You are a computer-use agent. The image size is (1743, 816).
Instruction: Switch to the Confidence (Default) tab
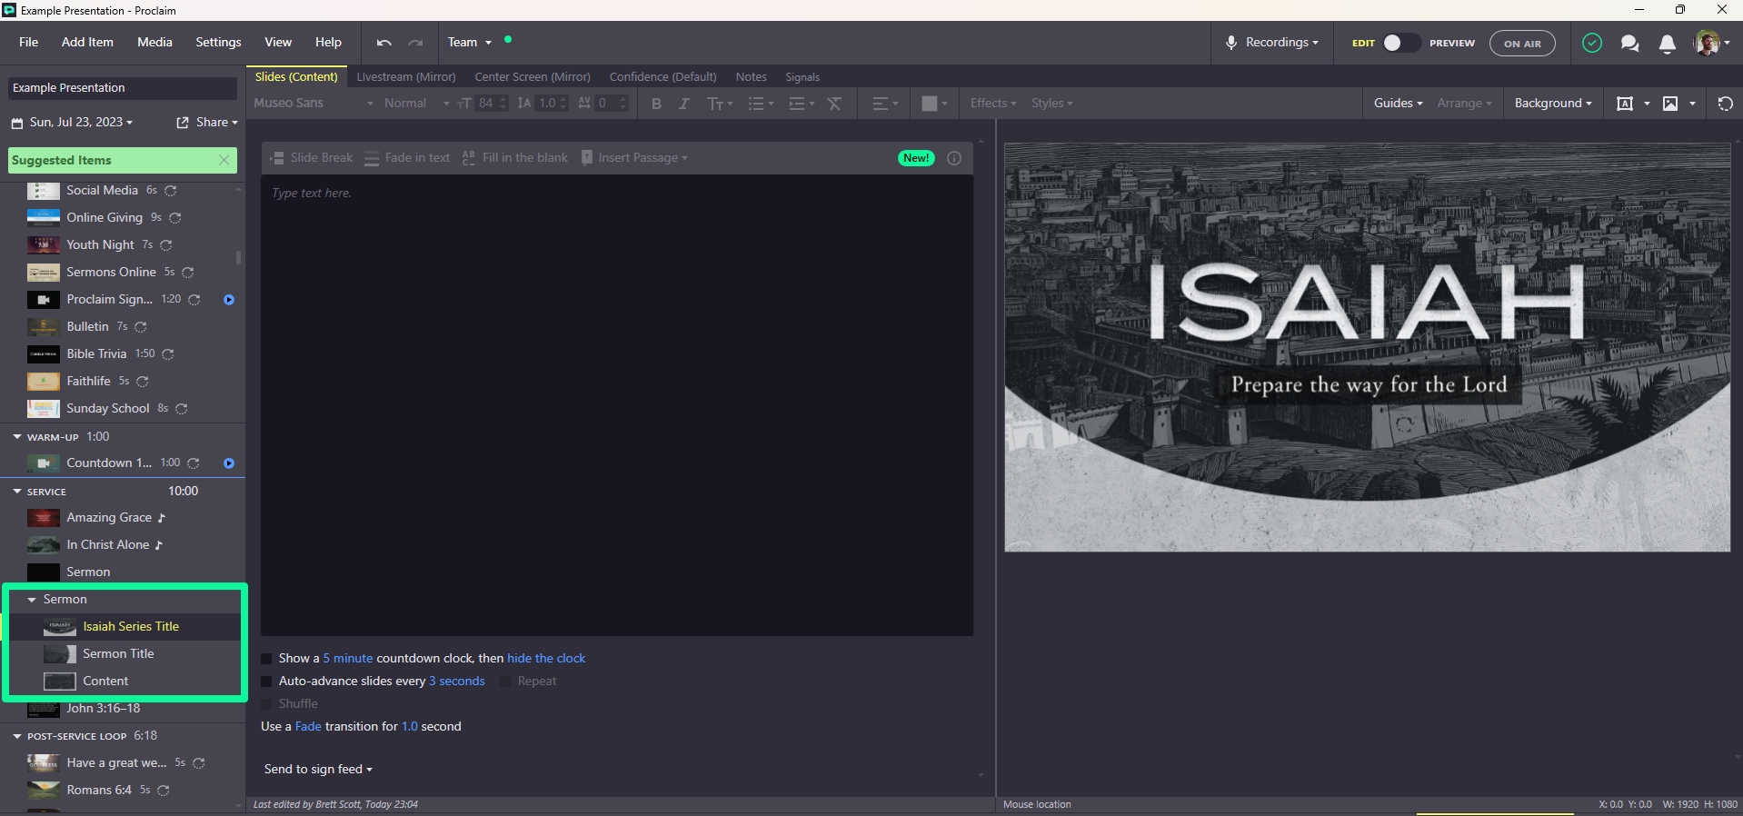662,77
